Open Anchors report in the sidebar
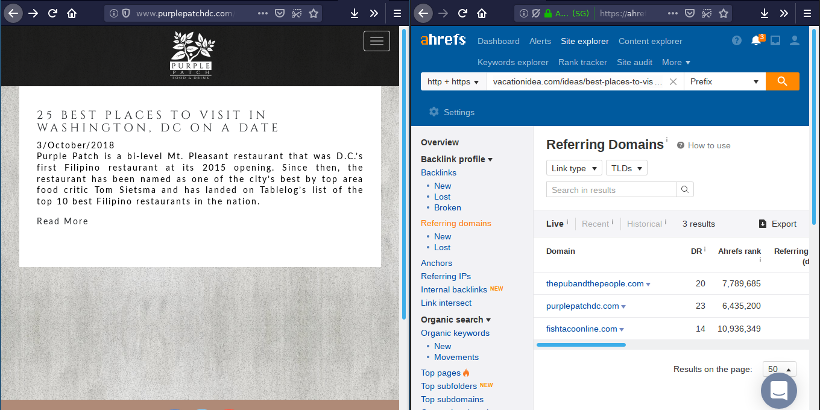Viewport: 820px width, 410px height. click(437, 263)
